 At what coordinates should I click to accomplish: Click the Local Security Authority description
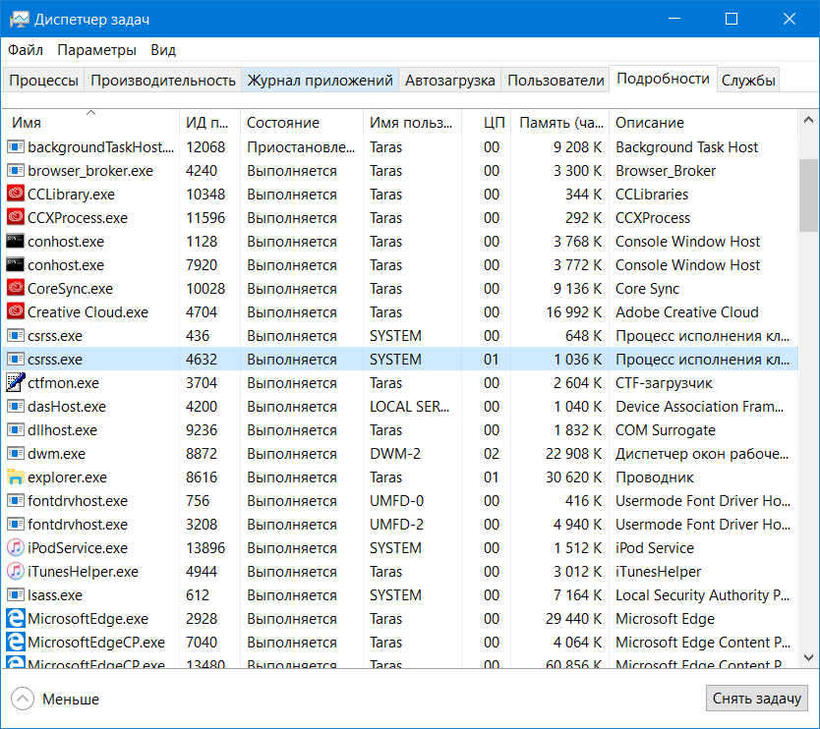[702, 594]
